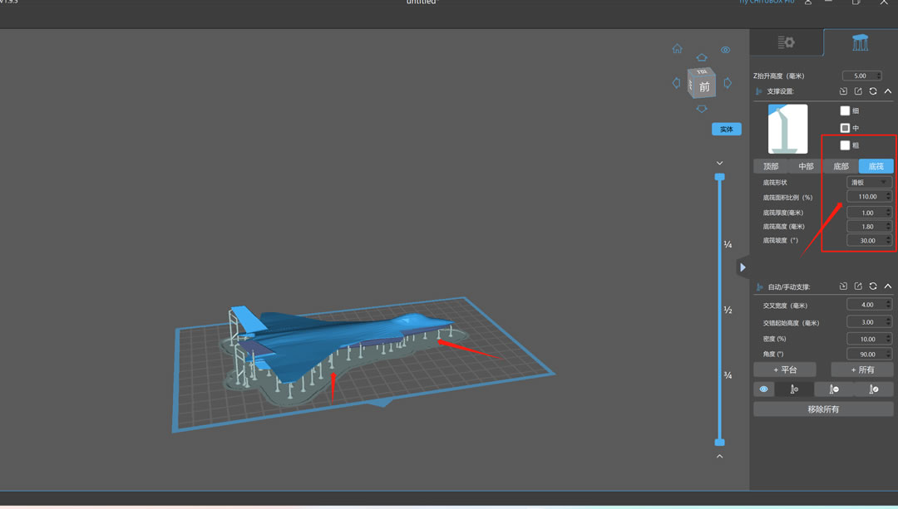The image size is (898, 509).
Task: Switch to the 底部 tab
Action: click(841, 166)
